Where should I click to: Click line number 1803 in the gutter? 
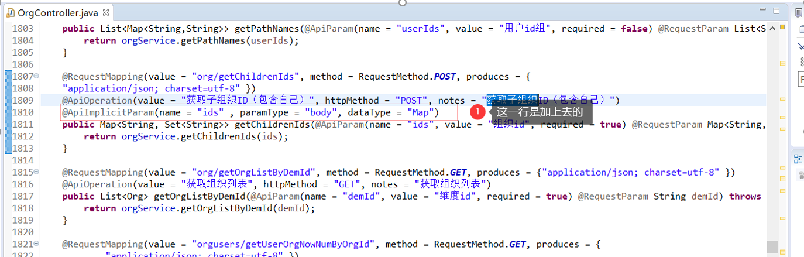(x=22, y=29)
